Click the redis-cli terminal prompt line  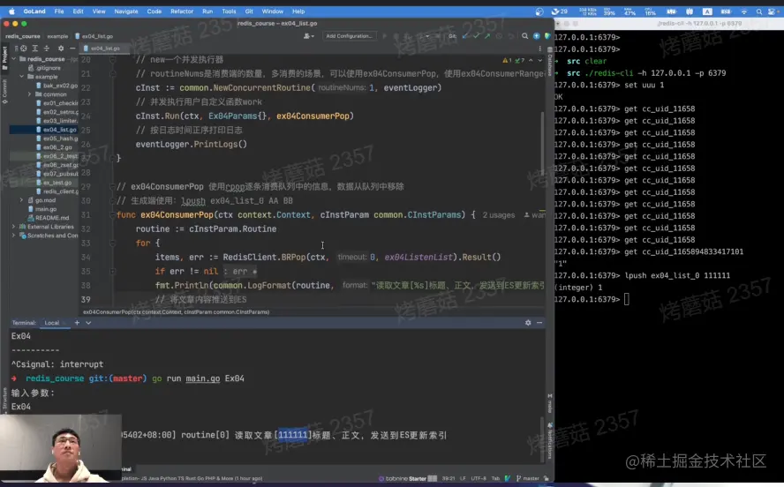(592, 299)
